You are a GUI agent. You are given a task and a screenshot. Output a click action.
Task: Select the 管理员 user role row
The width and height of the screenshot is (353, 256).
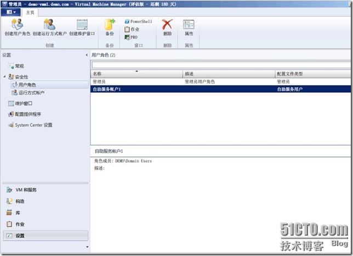[220, 81]
